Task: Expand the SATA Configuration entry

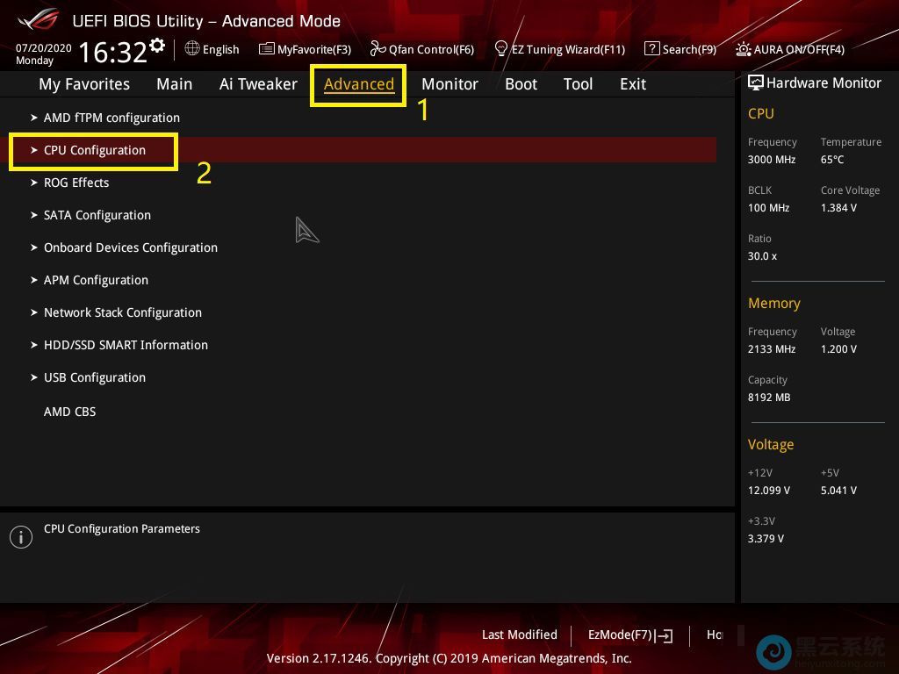Action: [97, 215]
